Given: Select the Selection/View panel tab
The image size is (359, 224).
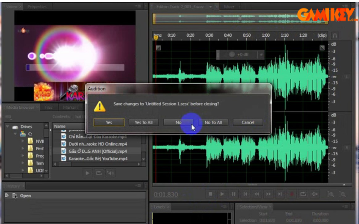Looking at the screenshot, I should [x=253, y=207].
